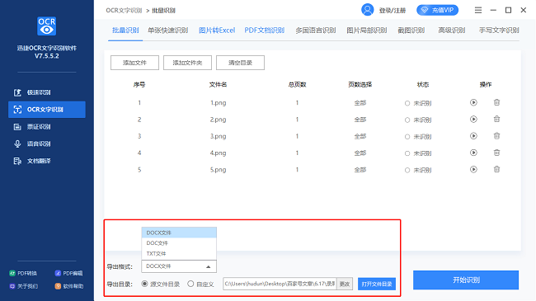The width and height of the screenshot is (536, 301).
Task: Choose DOC文件 from format list
Action: (179, 243)
